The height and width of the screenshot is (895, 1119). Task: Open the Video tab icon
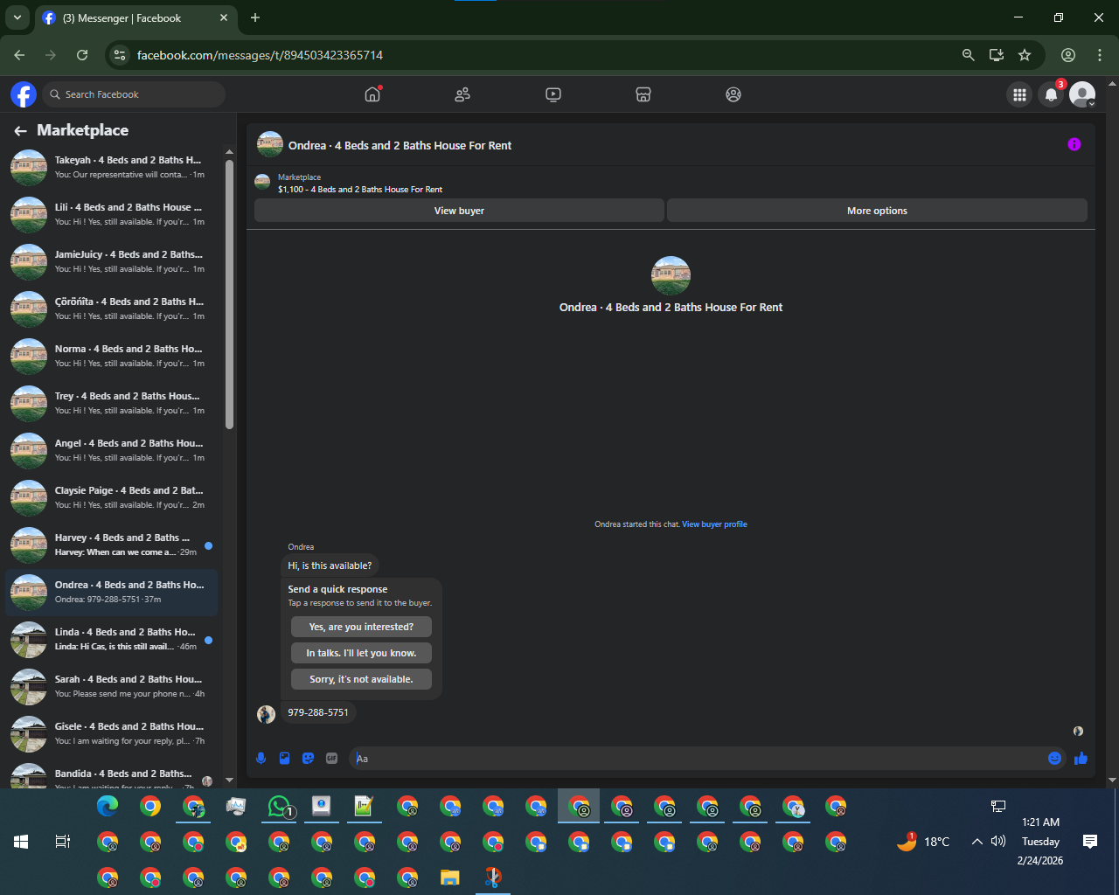coord(553,94)
